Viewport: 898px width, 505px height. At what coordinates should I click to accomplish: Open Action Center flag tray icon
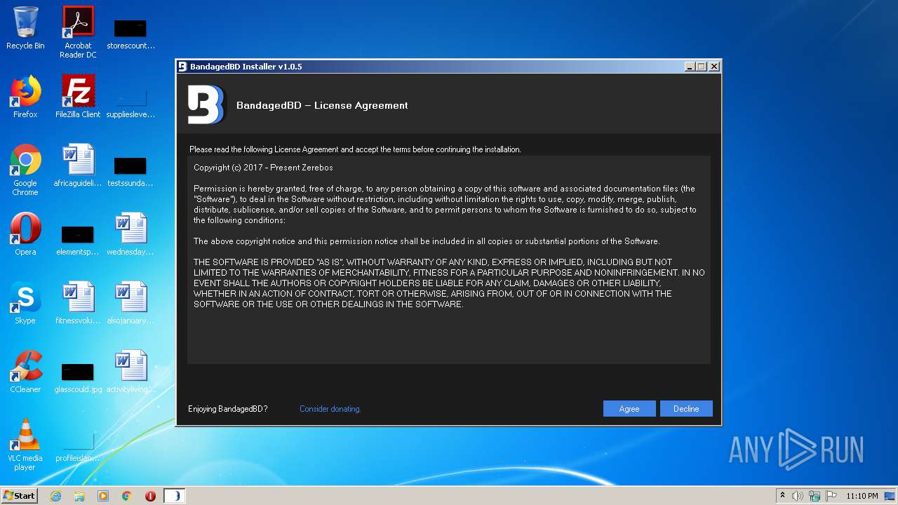(831, 496)
